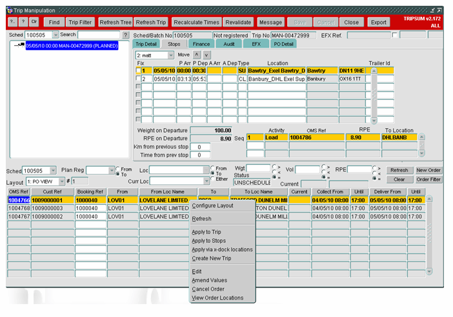Select Plan Reg 'From' radio button

pos(117,169)
